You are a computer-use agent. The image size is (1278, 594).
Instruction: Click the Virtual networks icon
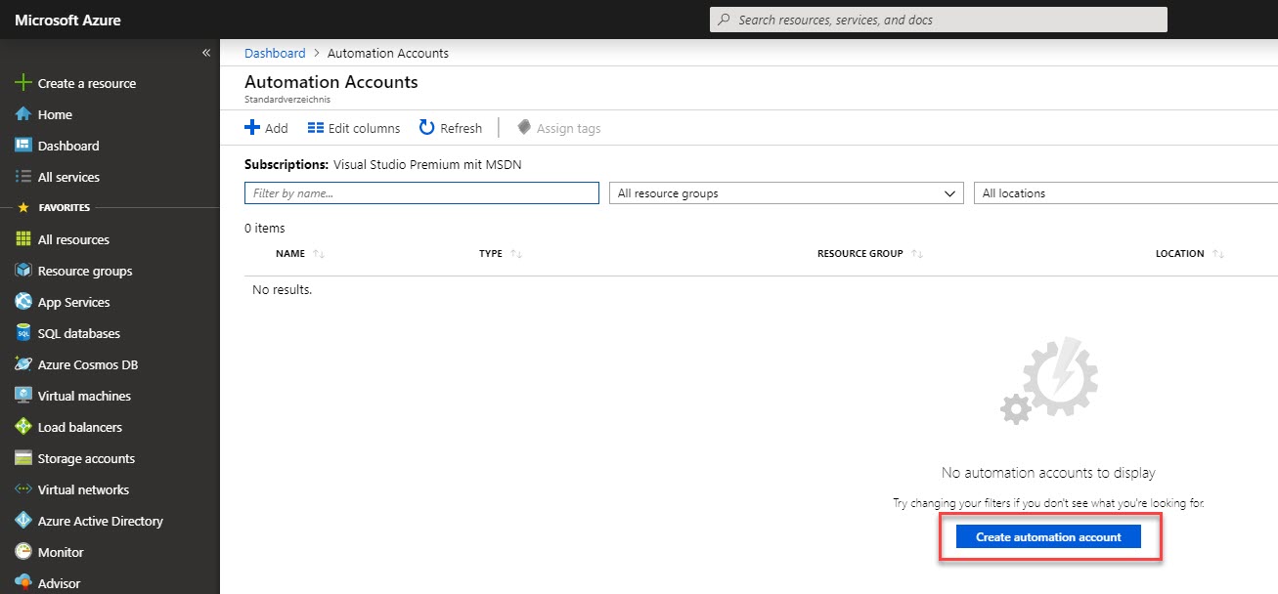[x=23, y=489]
